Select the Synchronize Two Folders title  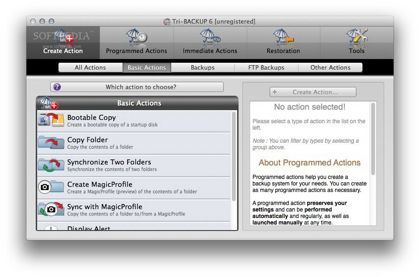point(109,162)
